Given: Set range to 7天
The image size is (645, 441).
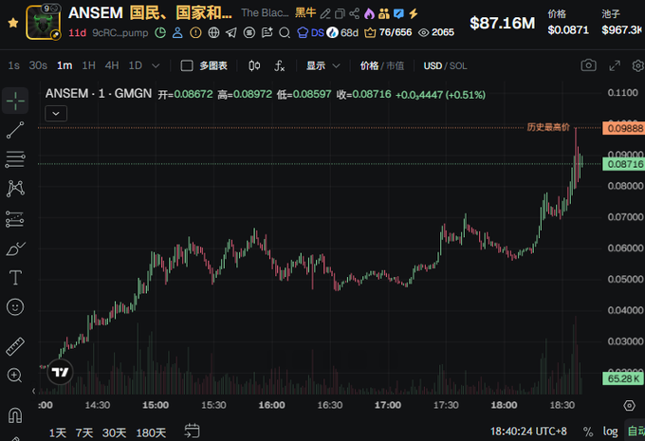Looking at the screenshot, I should point(84,432).
